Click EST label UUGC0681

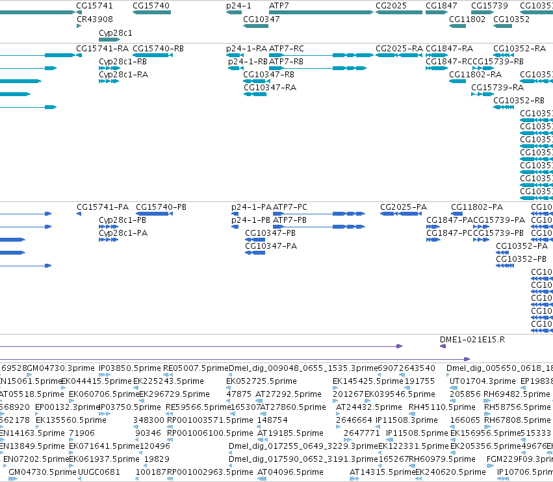pos(99,472)
